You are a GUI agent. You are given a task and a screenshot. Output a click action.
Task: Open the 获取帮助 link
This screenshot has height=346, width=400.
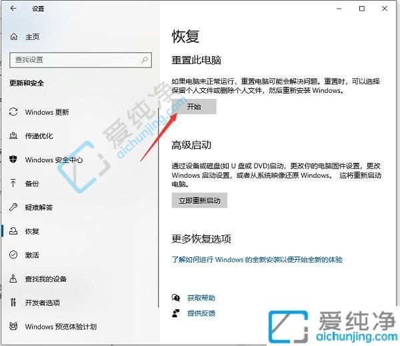point(201,298)
